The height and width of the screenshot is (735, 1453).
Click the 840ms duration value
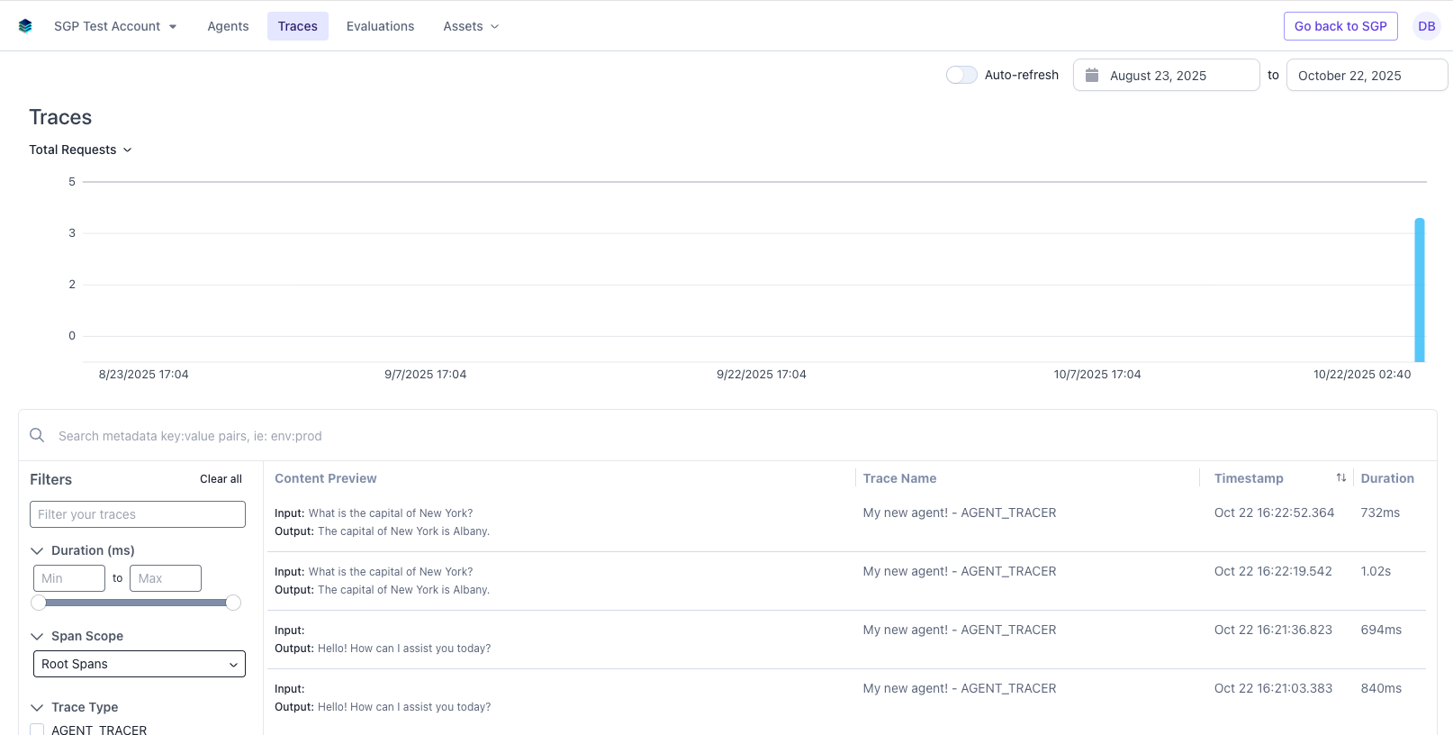point(1381,688)
